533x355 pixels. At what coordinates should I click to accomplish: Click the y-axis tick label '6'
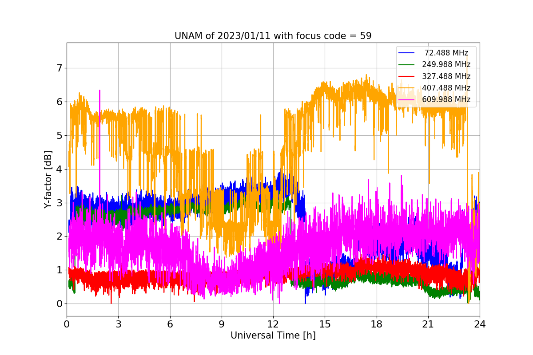click(59, 102)
